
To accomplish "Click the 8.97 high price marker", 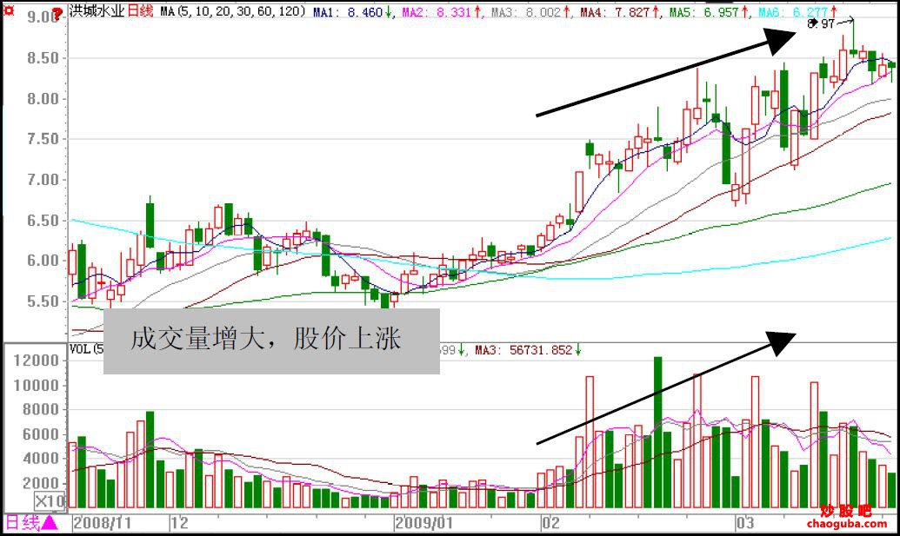I will click(821, 23).
